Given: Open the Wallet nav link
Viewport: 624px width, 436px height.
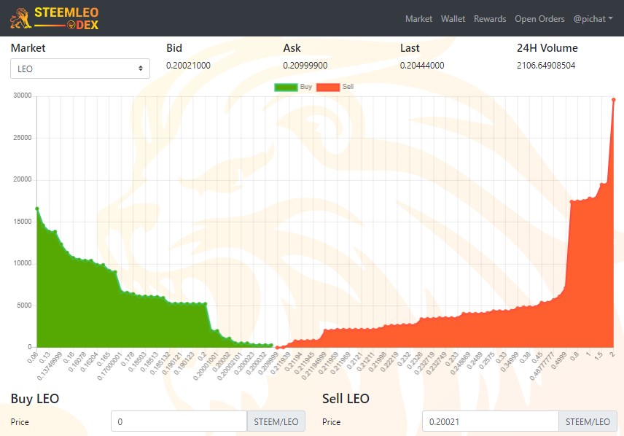Looking at the screenshot, I should (453, 19).
